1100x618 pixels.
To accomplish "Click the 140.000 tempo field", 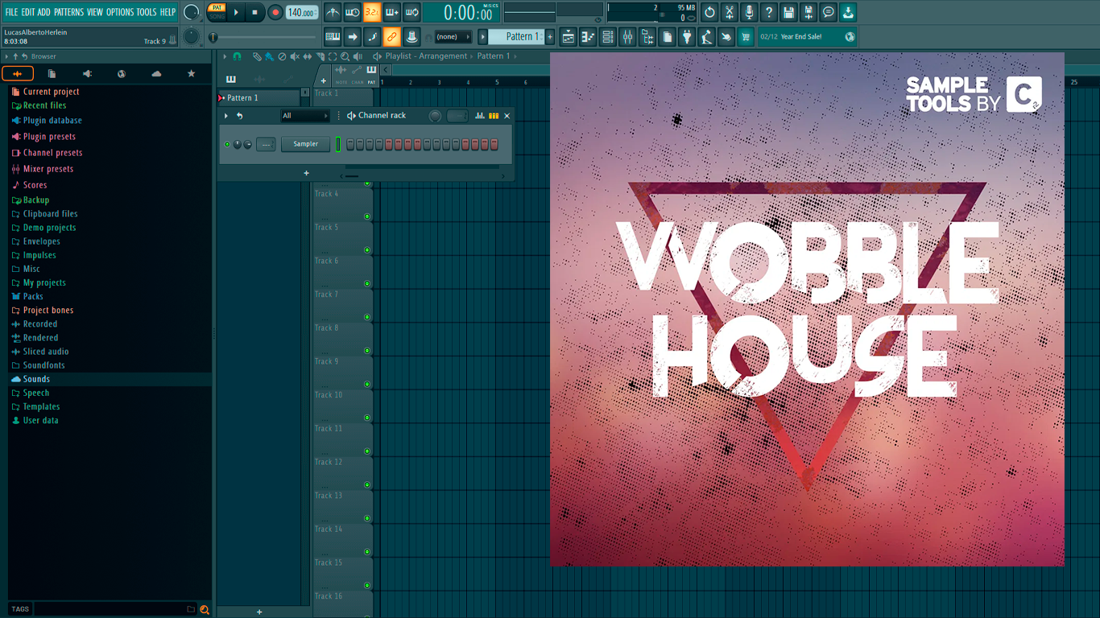I will point(302,12).
